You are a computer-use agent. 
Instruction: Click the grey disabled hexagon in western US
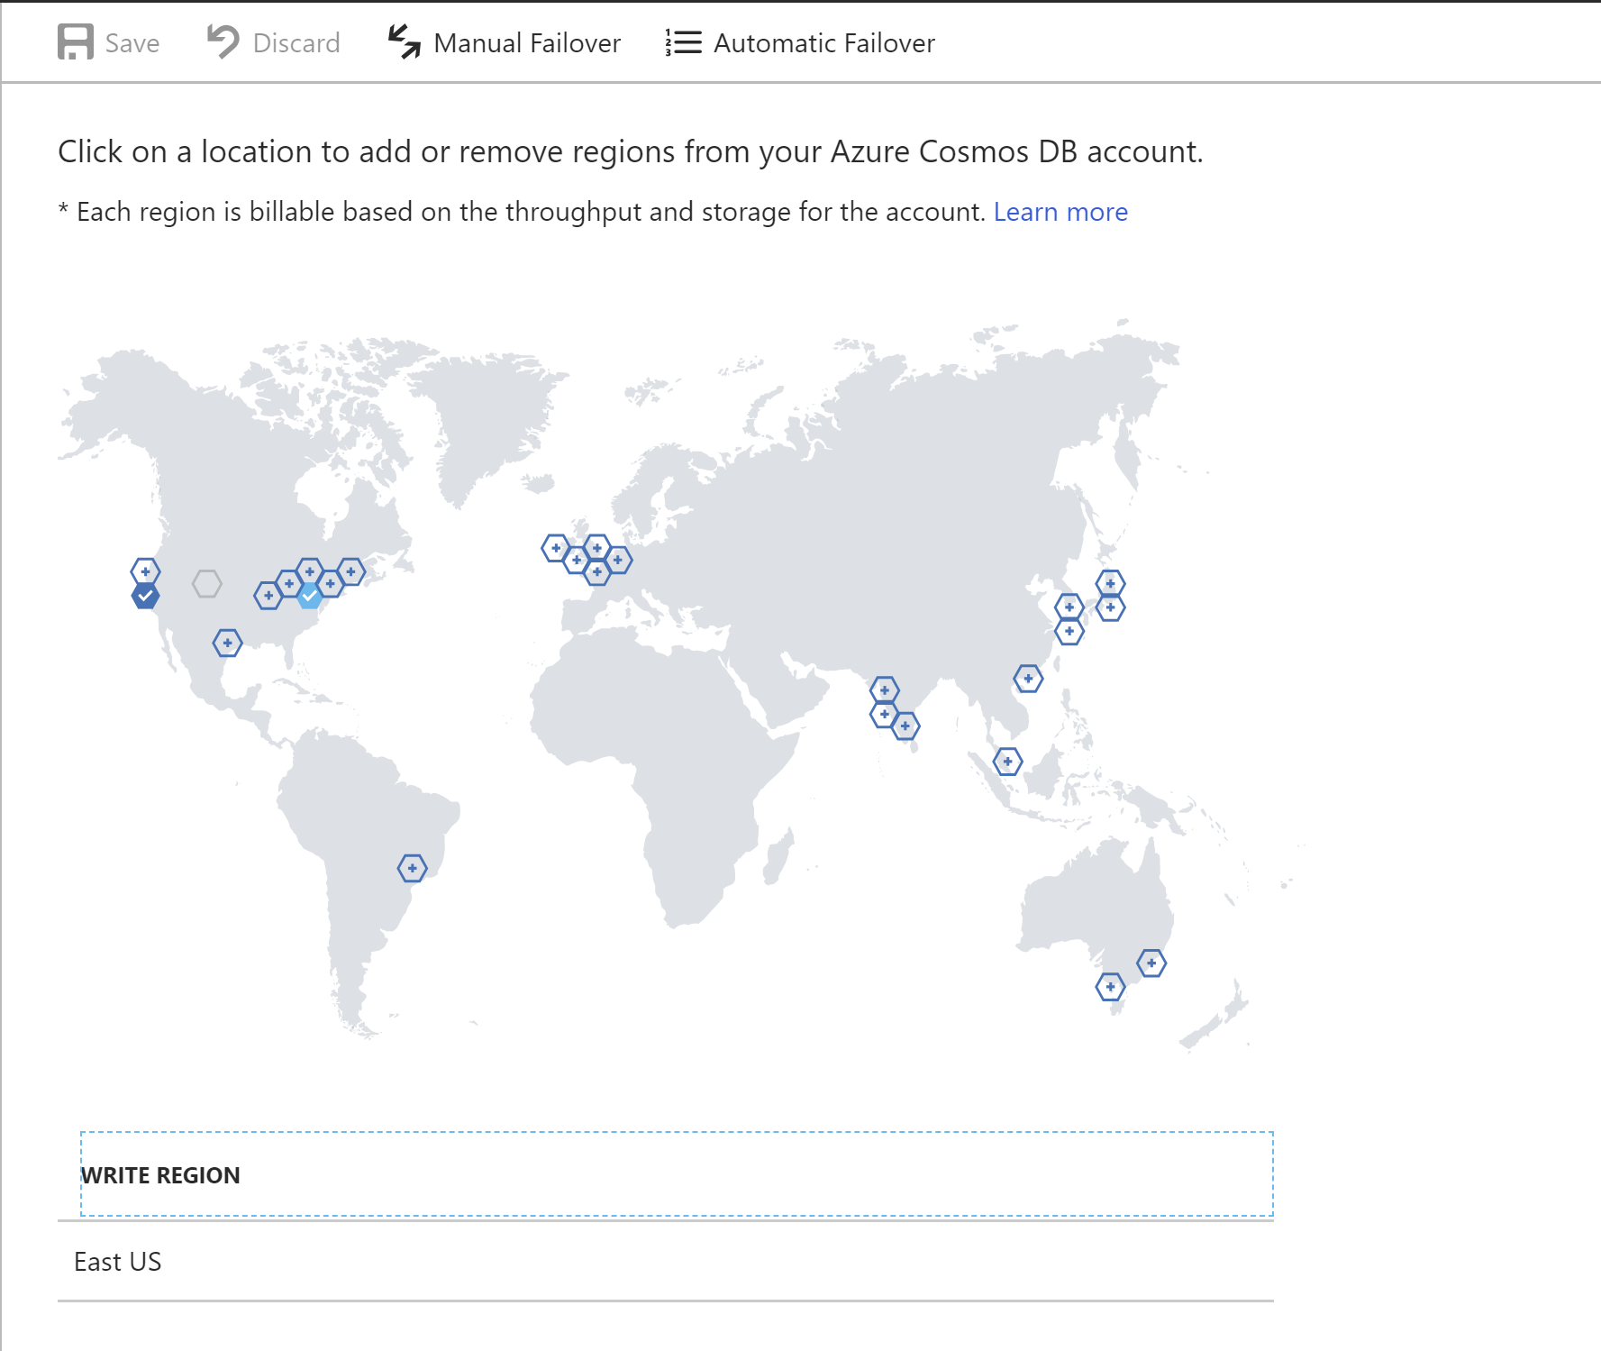point(207,584)
